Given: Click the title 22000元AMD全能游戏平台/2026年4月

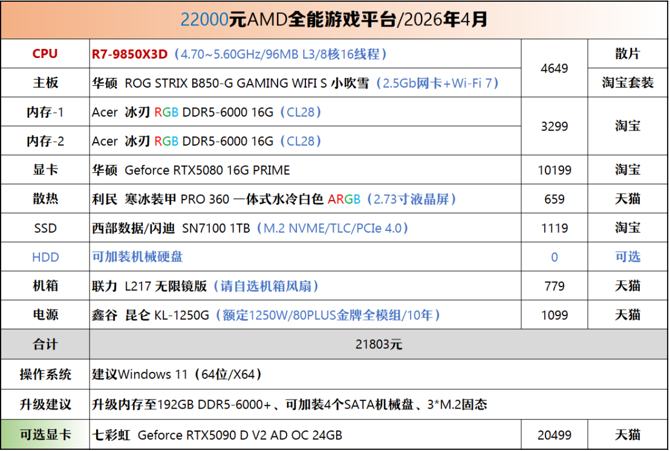Looking at the screenshot, I should coord(334,19).
